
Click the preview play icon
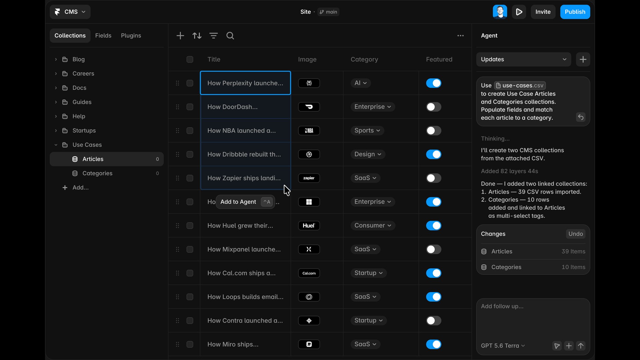[519, 12]
